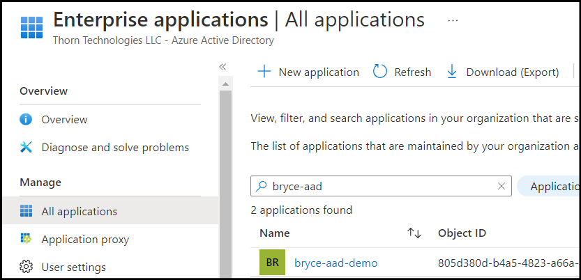The width and height of the screenshot is (581, 280).
Task: Click the Refresh circular arrow icon
Action: [x=380, y=71]
